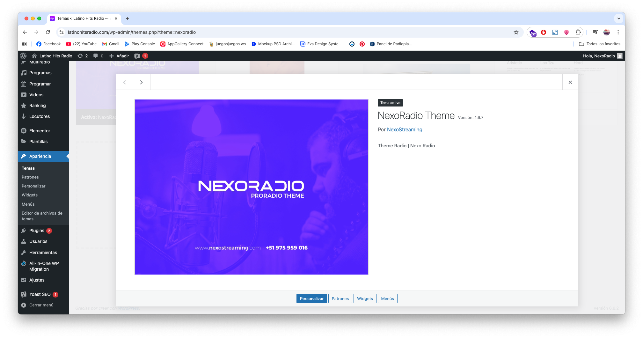Open the Chrome three-dot menu

618,32
